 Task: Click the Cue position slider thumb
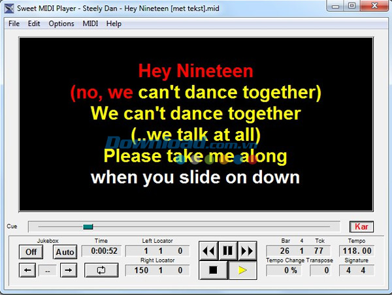88,226
